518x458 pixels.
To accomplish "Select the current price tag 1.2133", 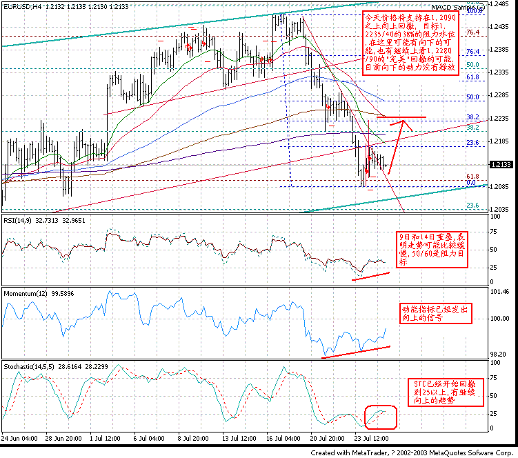I will click(x=501, y=165).
